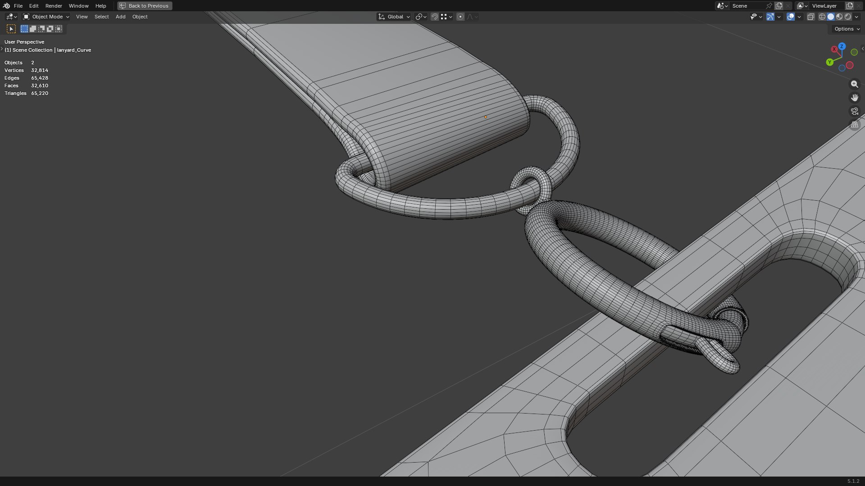The width and height of the screenshot is (865, 486).
Task: Open the viewport Object menu
Action: pos(140,17)
